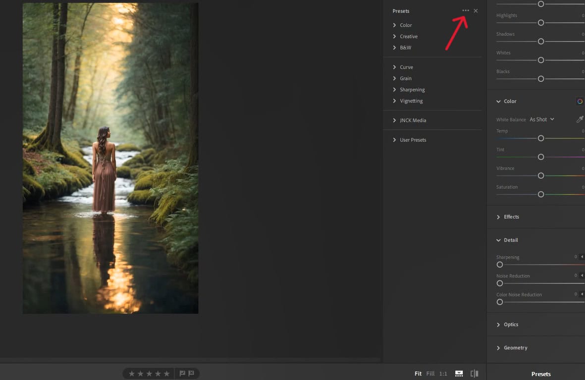Rate the photo four stars
Image resolution: width=585 pixels, height=380 pixels.
coord(158,373)
